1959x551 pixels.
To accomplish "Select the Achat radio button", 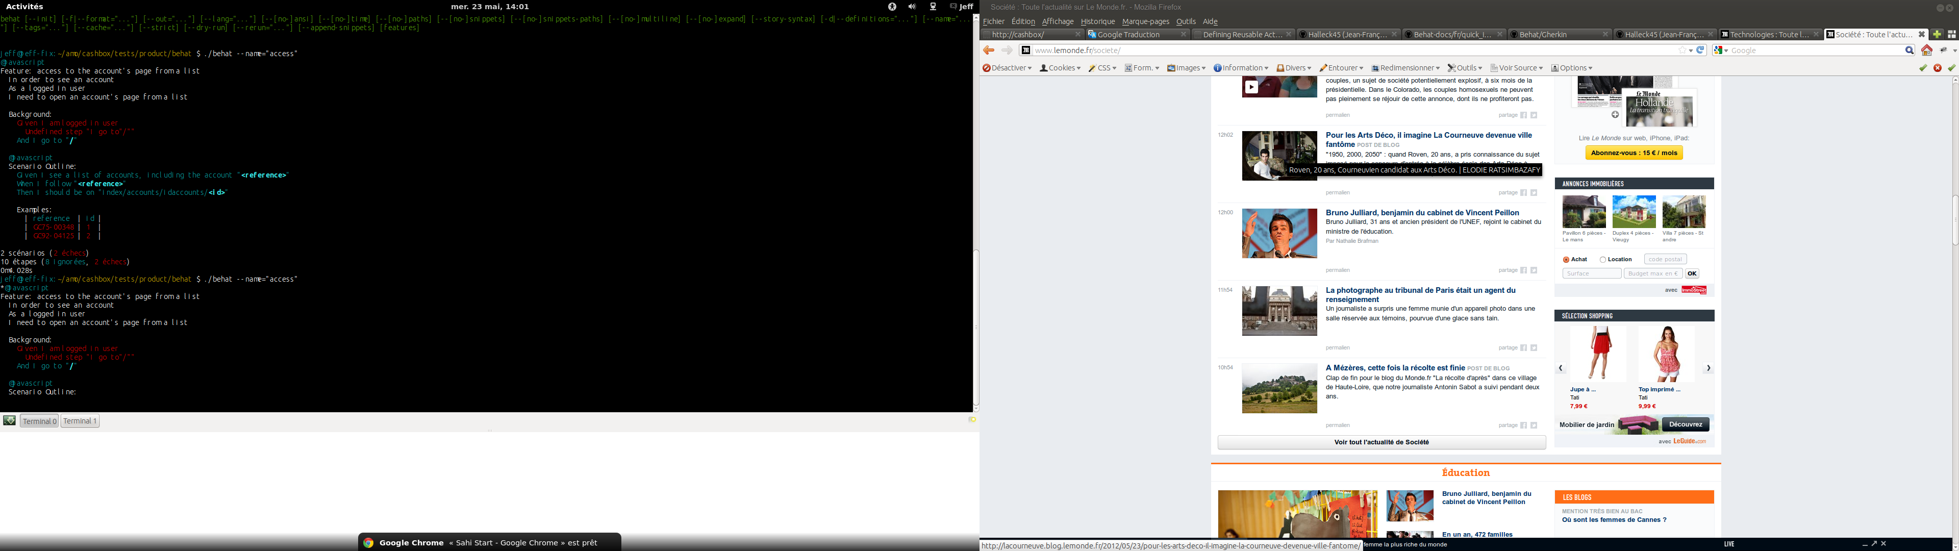I will pyautogui.click(x=1566, y=260).
